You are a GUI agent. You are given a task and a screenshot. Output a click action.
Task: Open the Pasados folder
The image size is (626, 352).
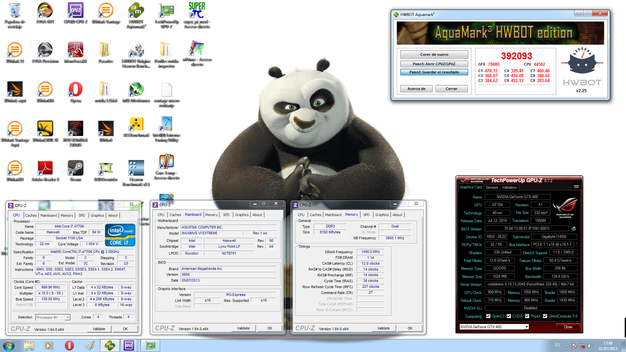106,52
